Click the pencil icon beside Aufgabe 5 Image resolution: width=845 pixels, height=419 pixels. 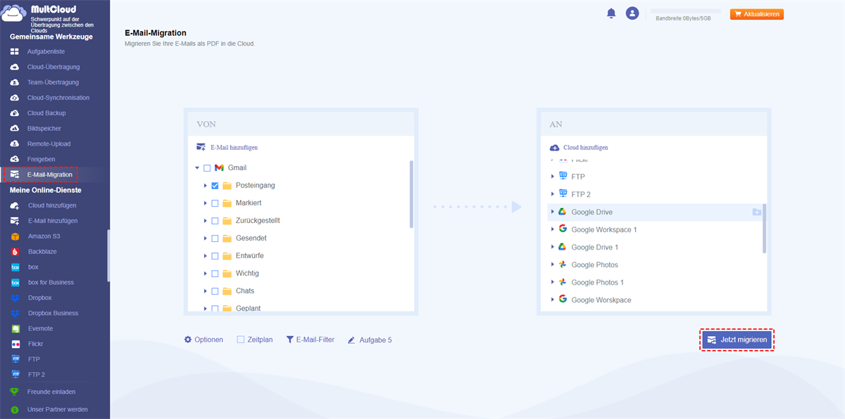pyautogui.click(x=351, y=340)
